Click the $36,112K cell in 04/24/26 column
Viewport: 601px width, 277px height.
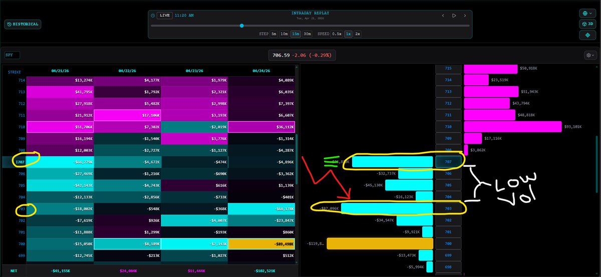click(261, 126)
